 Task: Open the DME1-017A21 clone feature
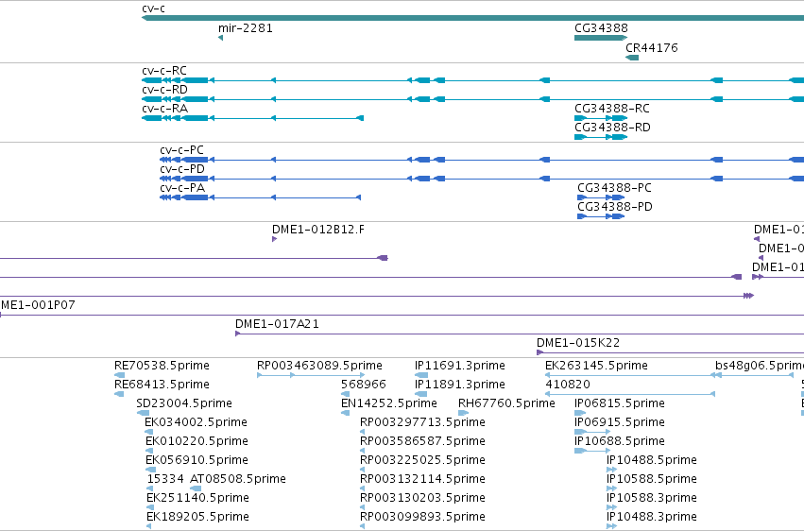click(x=520, y=334)
